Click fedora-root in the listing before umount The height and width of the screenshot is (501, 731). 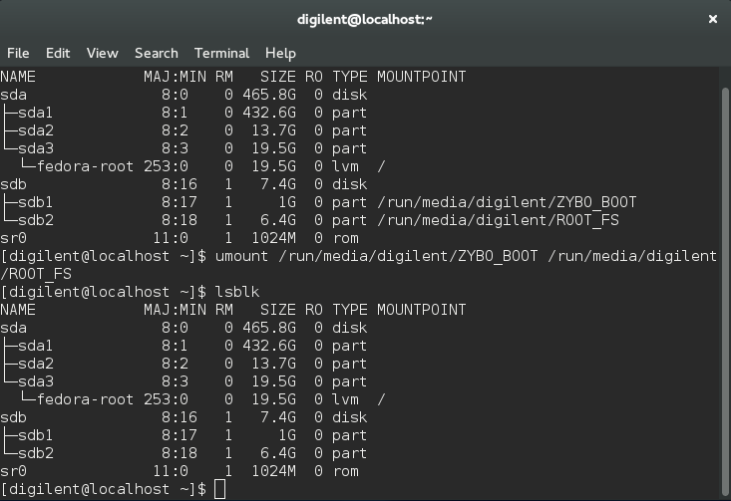(85, 166)
